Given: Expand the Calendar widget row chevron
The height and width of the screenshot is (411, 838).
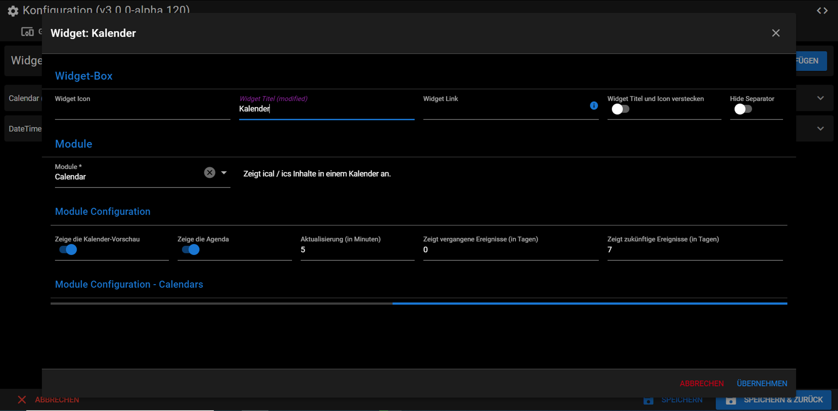Looking at the screenshot, I should tap(820, 98).
